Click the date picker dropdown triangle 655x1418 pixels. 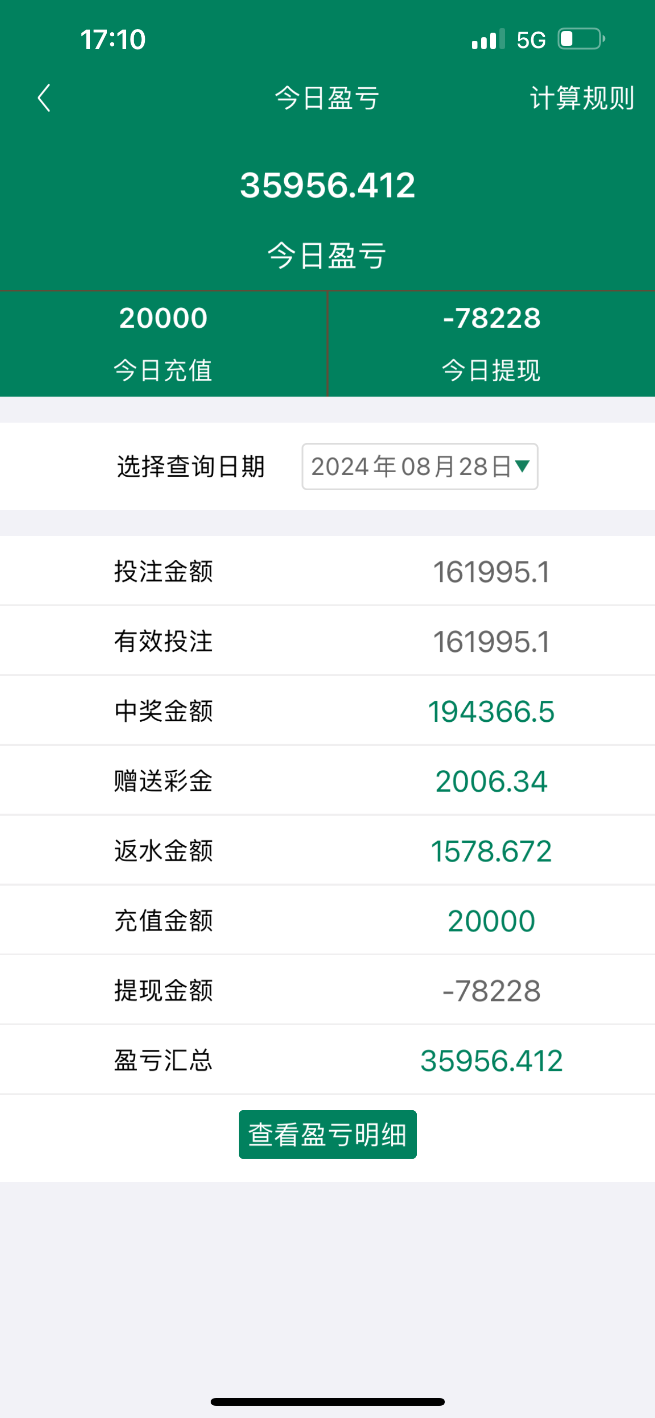(x=522, y=467)
